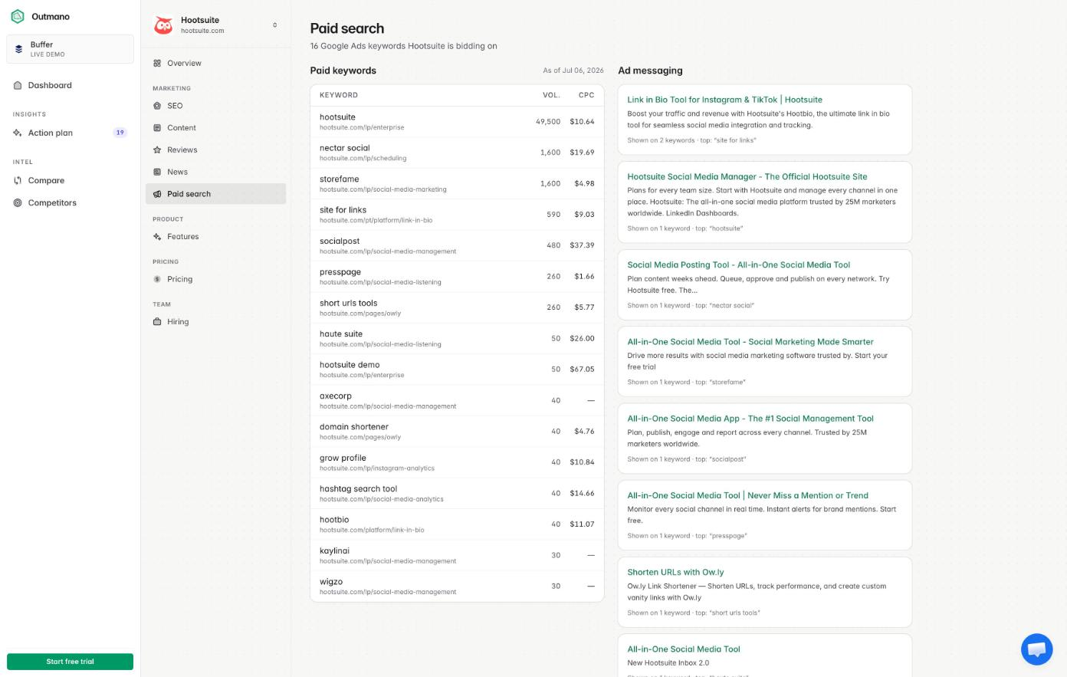This screenshot has width=1067, height=677.
Task: Select the hootbio keyword row
Action: tap(457, 524)
